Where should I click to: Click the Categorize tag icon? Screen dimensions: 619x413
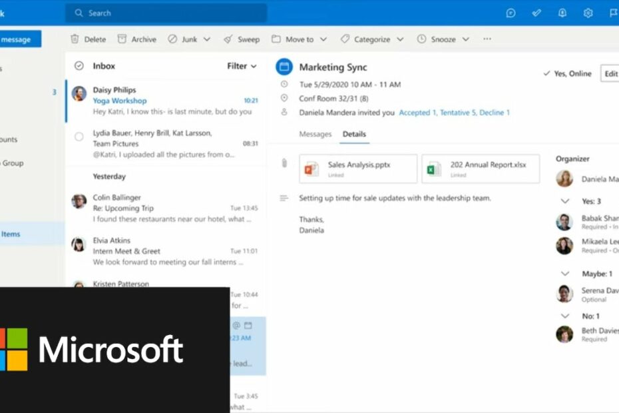coord(345,39)
